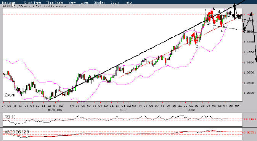Click the chart title with Weekly real-time data
This screenshot has height=141, width=257.
pyautogui.click(x=35, y=6)
